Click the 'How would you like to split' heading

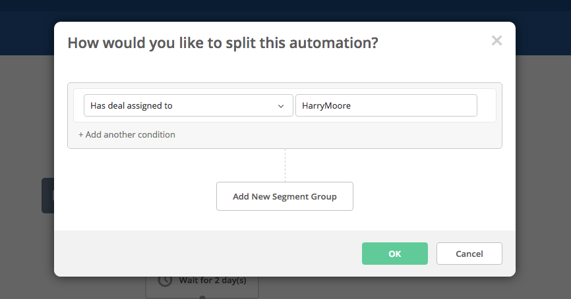pyautogui.click(x=223, y=43)
